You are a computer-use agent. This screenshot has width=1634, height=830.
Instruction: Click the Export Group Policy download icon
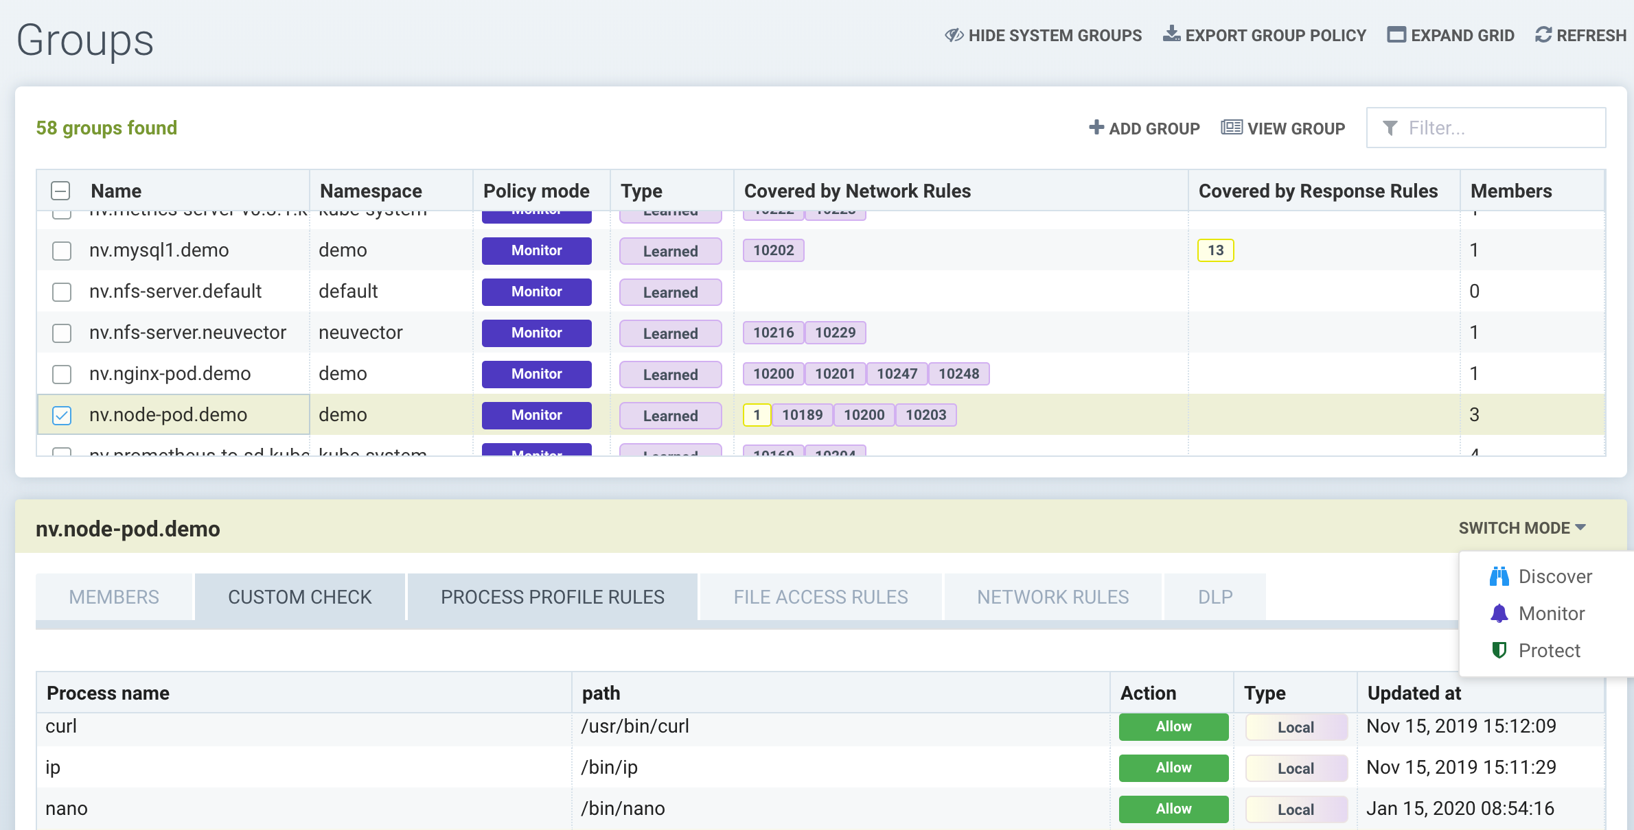click(1171, 34)
